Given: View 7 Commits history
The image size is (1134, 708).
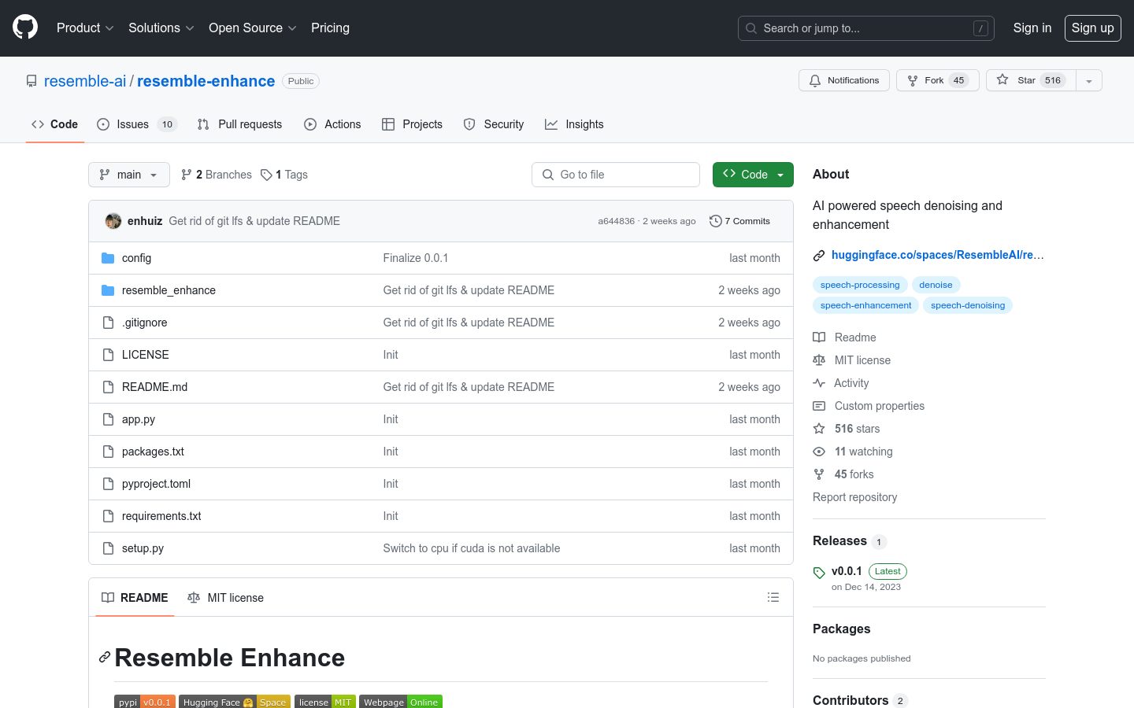Looking at the screenshot, I should (x=739, y=221).
